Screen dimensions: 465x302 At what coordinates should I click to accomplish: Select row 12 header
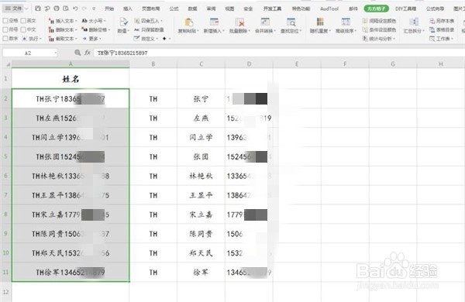[x=6, y=292]
